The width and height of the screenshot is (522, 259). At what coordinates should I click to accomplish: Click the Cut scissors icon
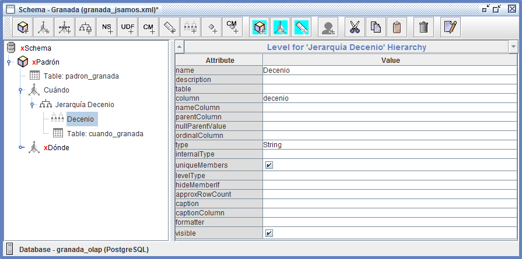pyautogui.click(x=355, y=27)
